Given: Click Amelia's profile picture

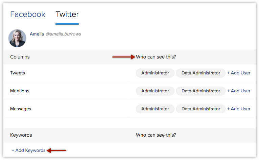Looking at the screenshot, I should tap(17, 38).
